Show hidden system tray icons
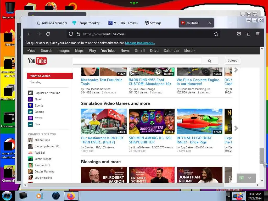The image size is (268, 201). click(229, 196)
